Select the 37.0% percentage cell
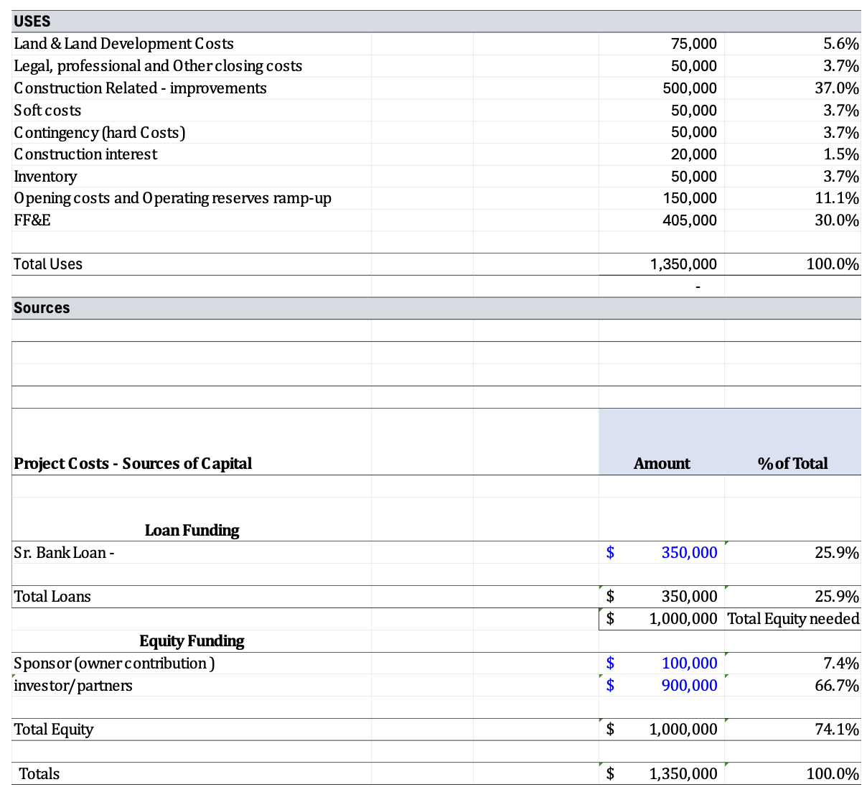Screen dimensions: 867x787 (837, 88)
